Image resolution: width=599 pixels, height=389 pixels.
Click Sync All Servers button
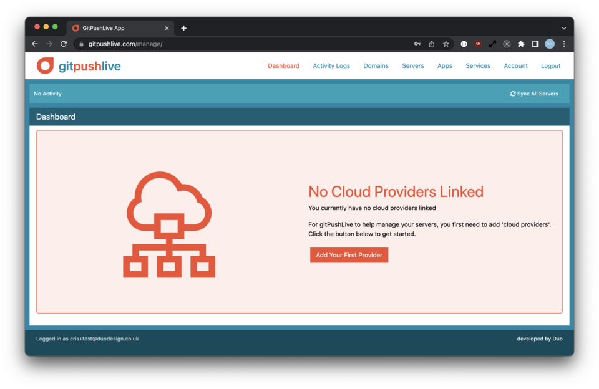click(534, 94)
